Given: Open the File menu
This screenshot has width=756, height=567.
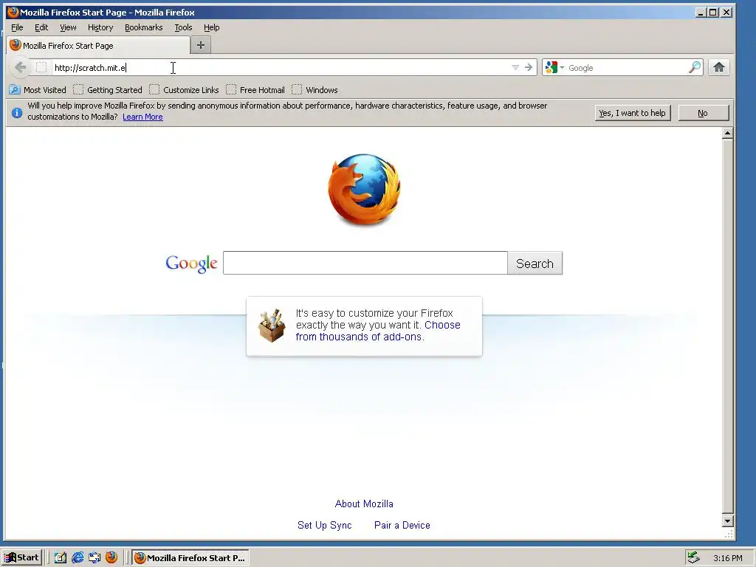Looking at the screenshot, I should [17, 27].
